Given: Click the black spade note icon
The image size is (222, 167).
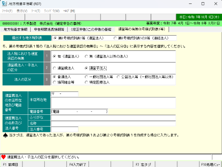Looking at the screenshot, I should pyautogui.click(x=5, y=135).
